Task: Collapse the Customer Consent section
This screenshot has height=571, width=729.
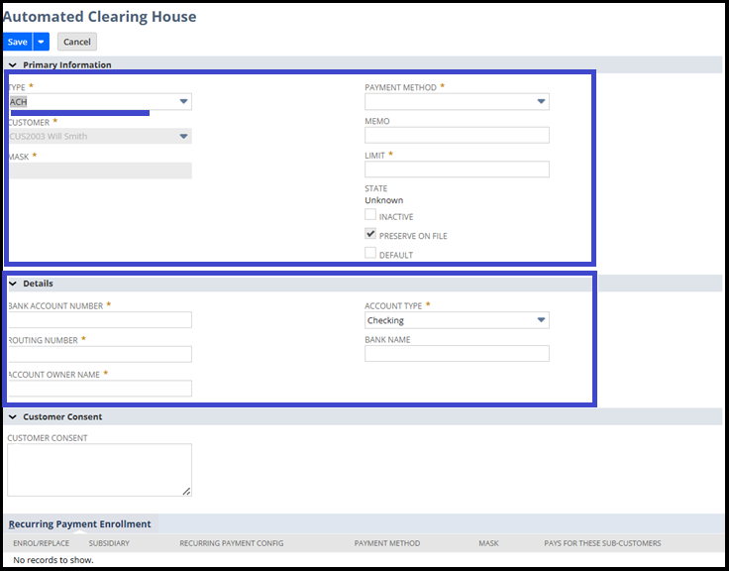Action: [13, 417]
